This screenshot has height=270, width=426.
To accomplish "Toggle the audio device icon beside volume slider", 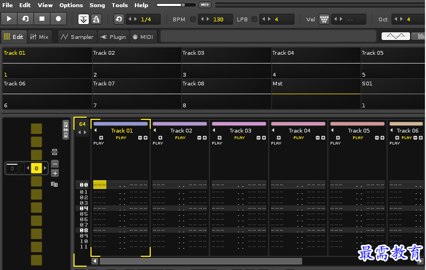I will [x=205, y=5].
